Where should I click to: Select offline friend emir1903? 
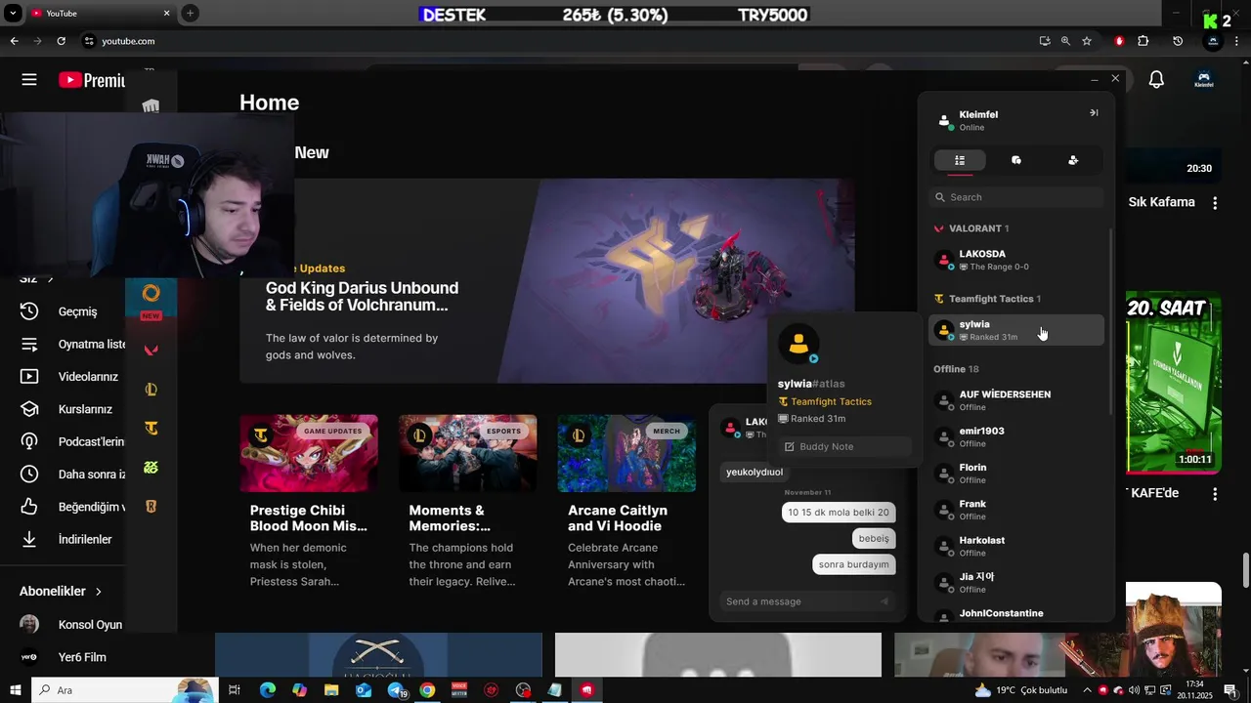(x=1016, y=436)
